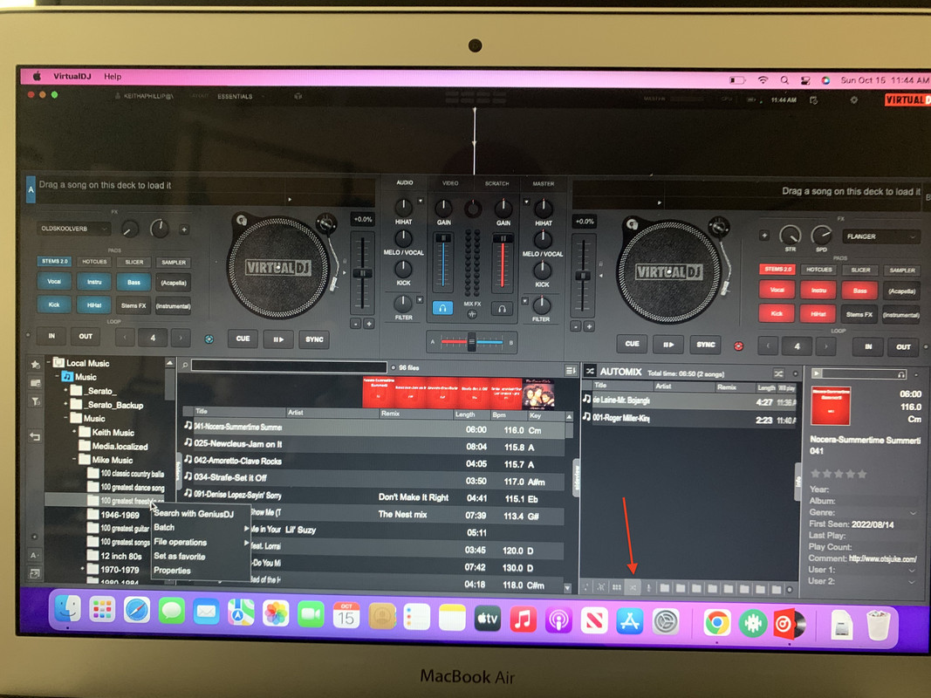Open the browser options list icon

point(571,370)
